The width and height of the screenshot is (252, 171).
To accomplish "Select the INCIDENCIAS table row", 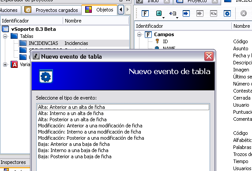I will [74, 43].
